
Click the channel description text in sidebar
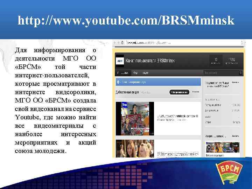pos(217,85)
